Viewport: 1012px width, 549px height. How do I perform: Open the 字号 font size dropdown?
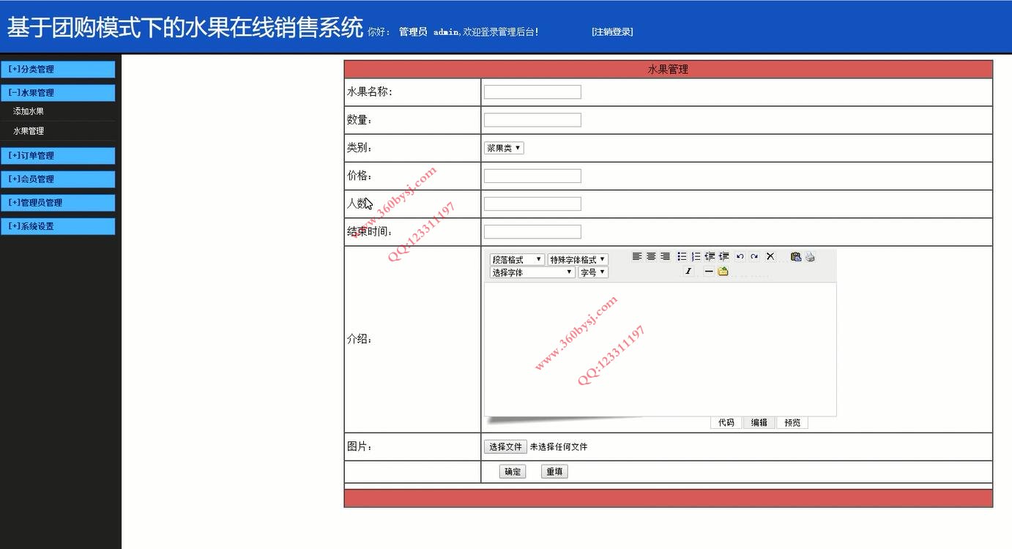tap(593, 272)
